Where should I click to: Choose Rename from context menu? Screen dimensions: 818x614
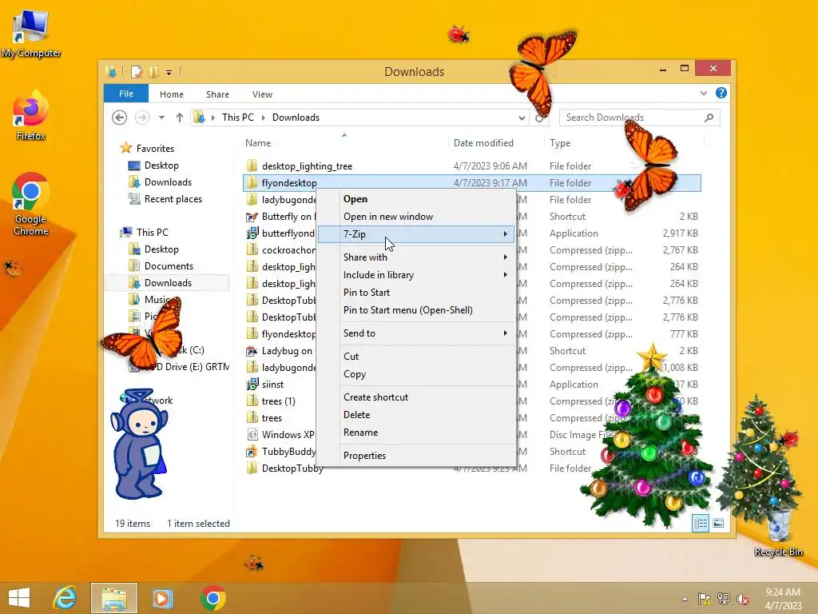point(416,433)
